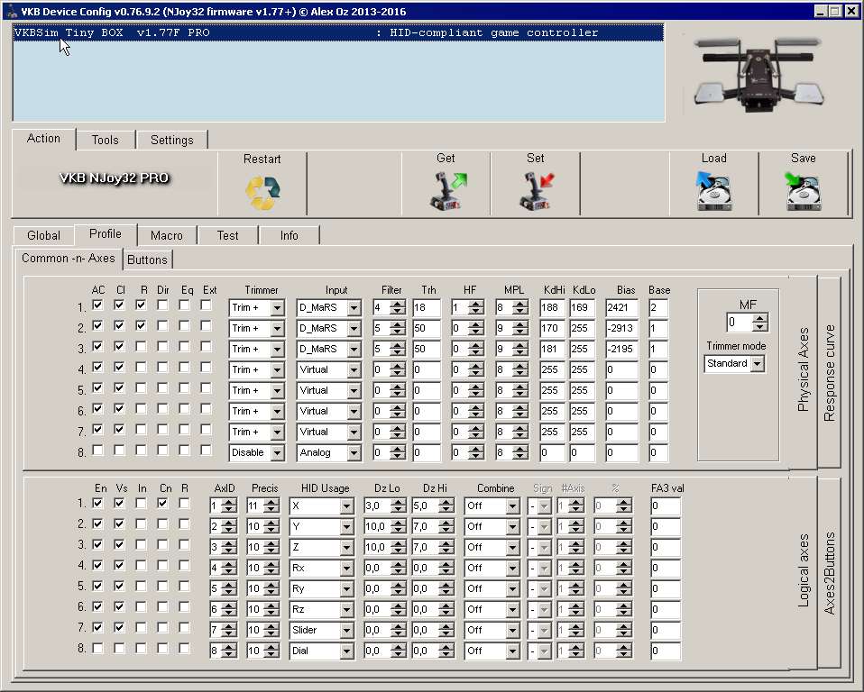Open Trimmer dropdown for physical axis 1

click(277, 308)
